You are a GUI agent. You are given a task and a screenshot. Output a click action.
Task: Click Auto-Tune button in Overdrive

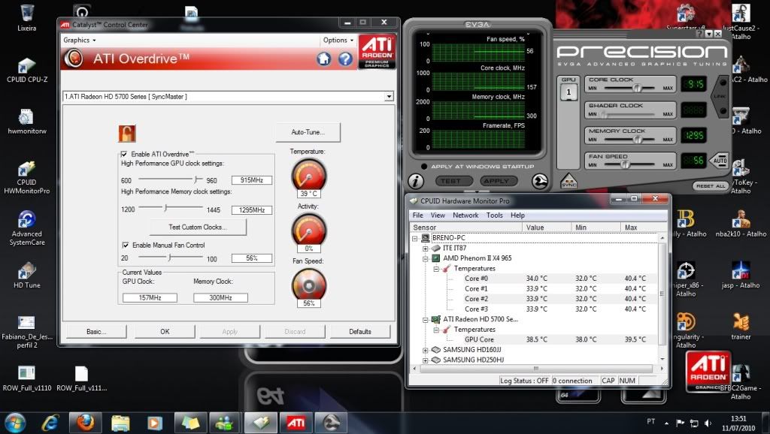tap(308, 132)
